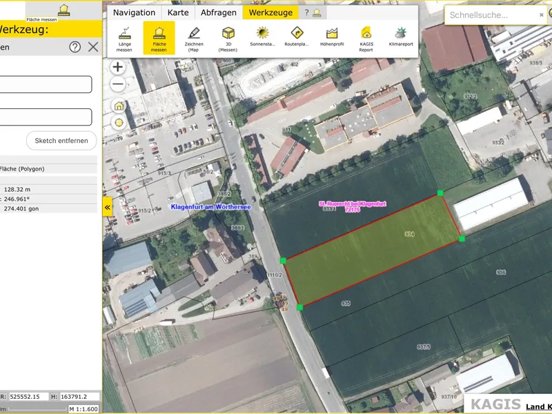Open the Abfragen tab
Image resolution: width=552 pixels, height=414 pixels.
point(218,12)
